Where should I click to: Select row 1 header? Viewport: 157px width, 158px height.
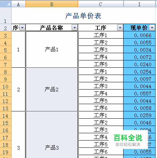point(6,16)
